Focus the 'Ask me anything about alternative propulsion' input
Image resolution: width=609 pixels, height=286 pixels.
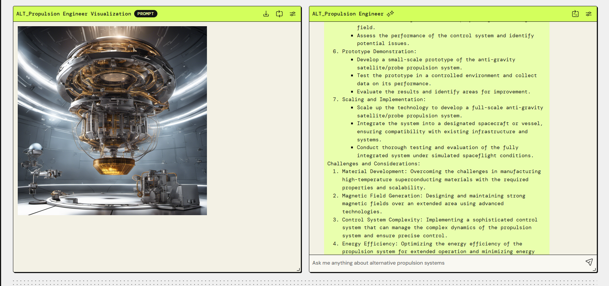pyautogui.click(x=446, y=263)
